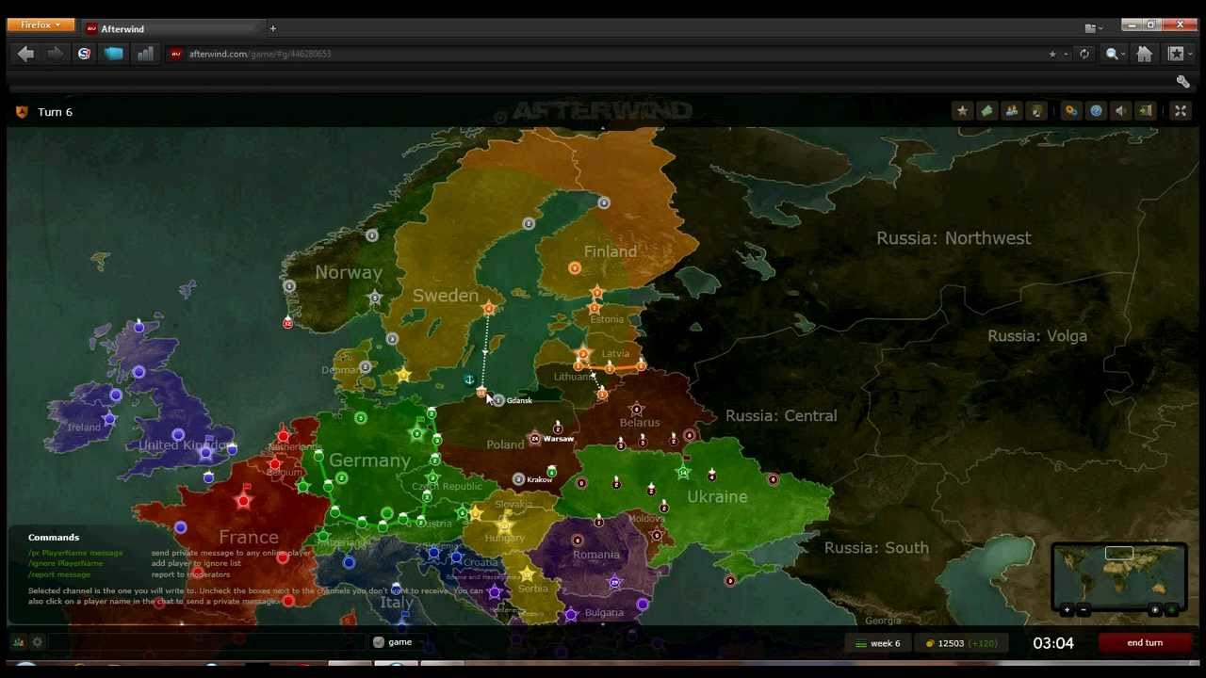Click the gold funds 12503 indicator
This screenshot has width=1206, height=678.
[x=961, y=643]
